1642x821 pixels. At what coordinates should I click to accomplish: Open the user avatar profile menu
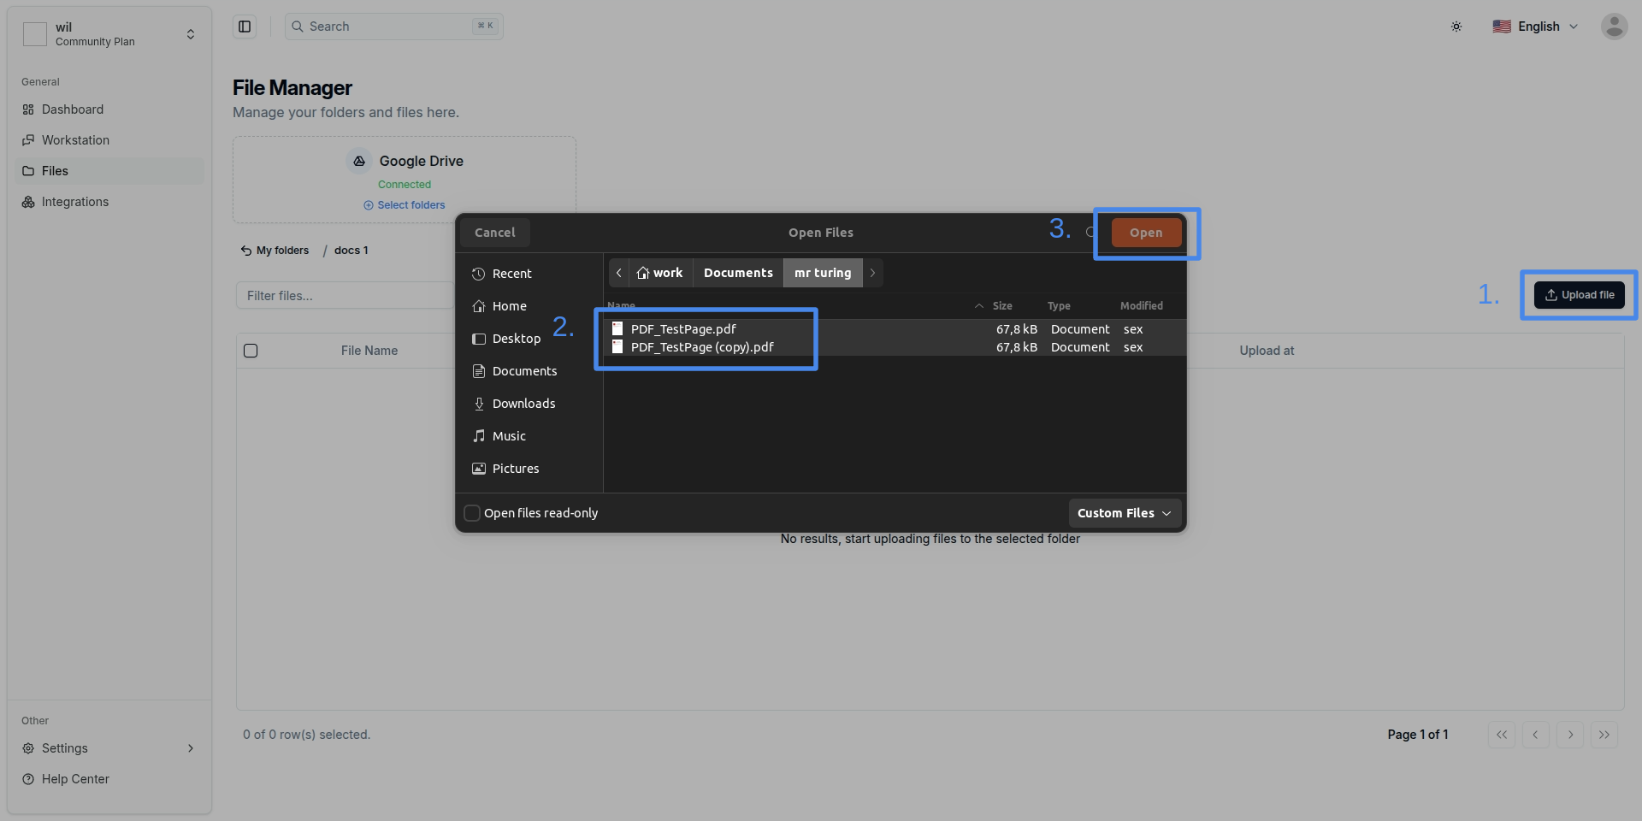click(1614, 27)
